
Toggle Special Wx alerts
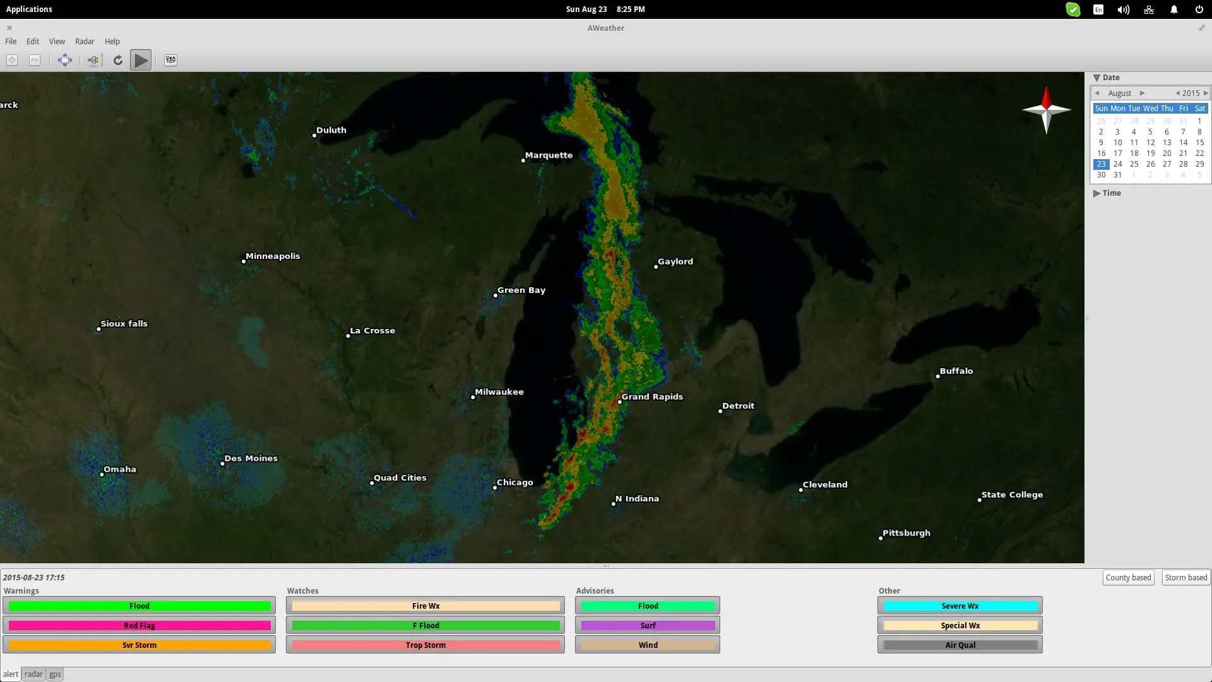pos(960,626)
